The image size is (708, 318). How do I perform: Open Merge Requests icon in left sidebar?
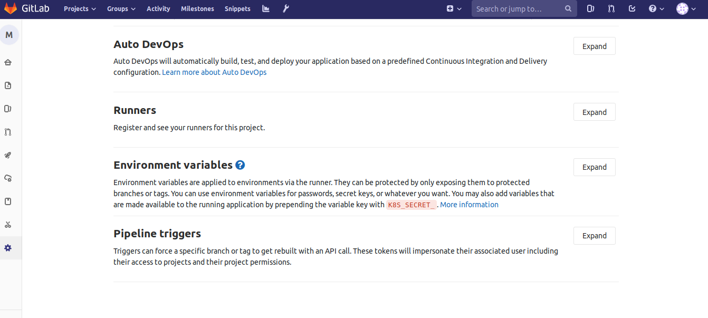pos(8,132)
